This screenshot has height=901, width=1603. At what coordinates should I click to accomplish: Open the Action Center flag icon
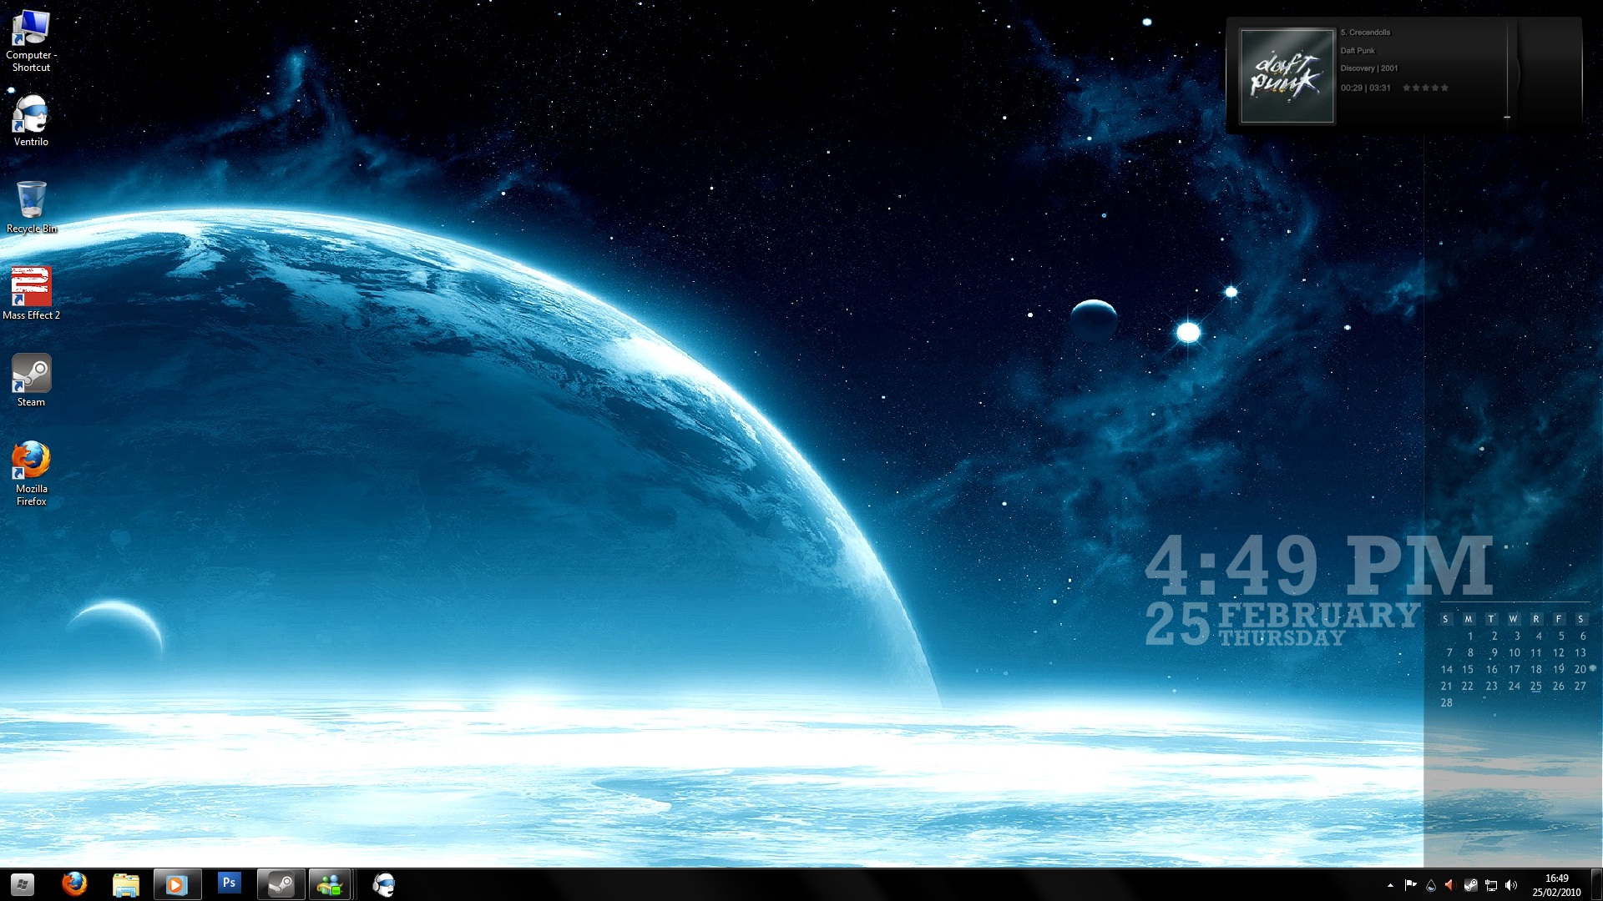tap(1410, 885)
